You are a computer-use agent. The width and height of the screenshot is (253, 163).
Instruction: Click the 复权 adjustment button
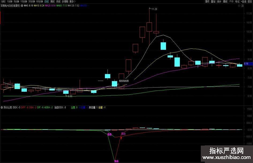point(207,1)
